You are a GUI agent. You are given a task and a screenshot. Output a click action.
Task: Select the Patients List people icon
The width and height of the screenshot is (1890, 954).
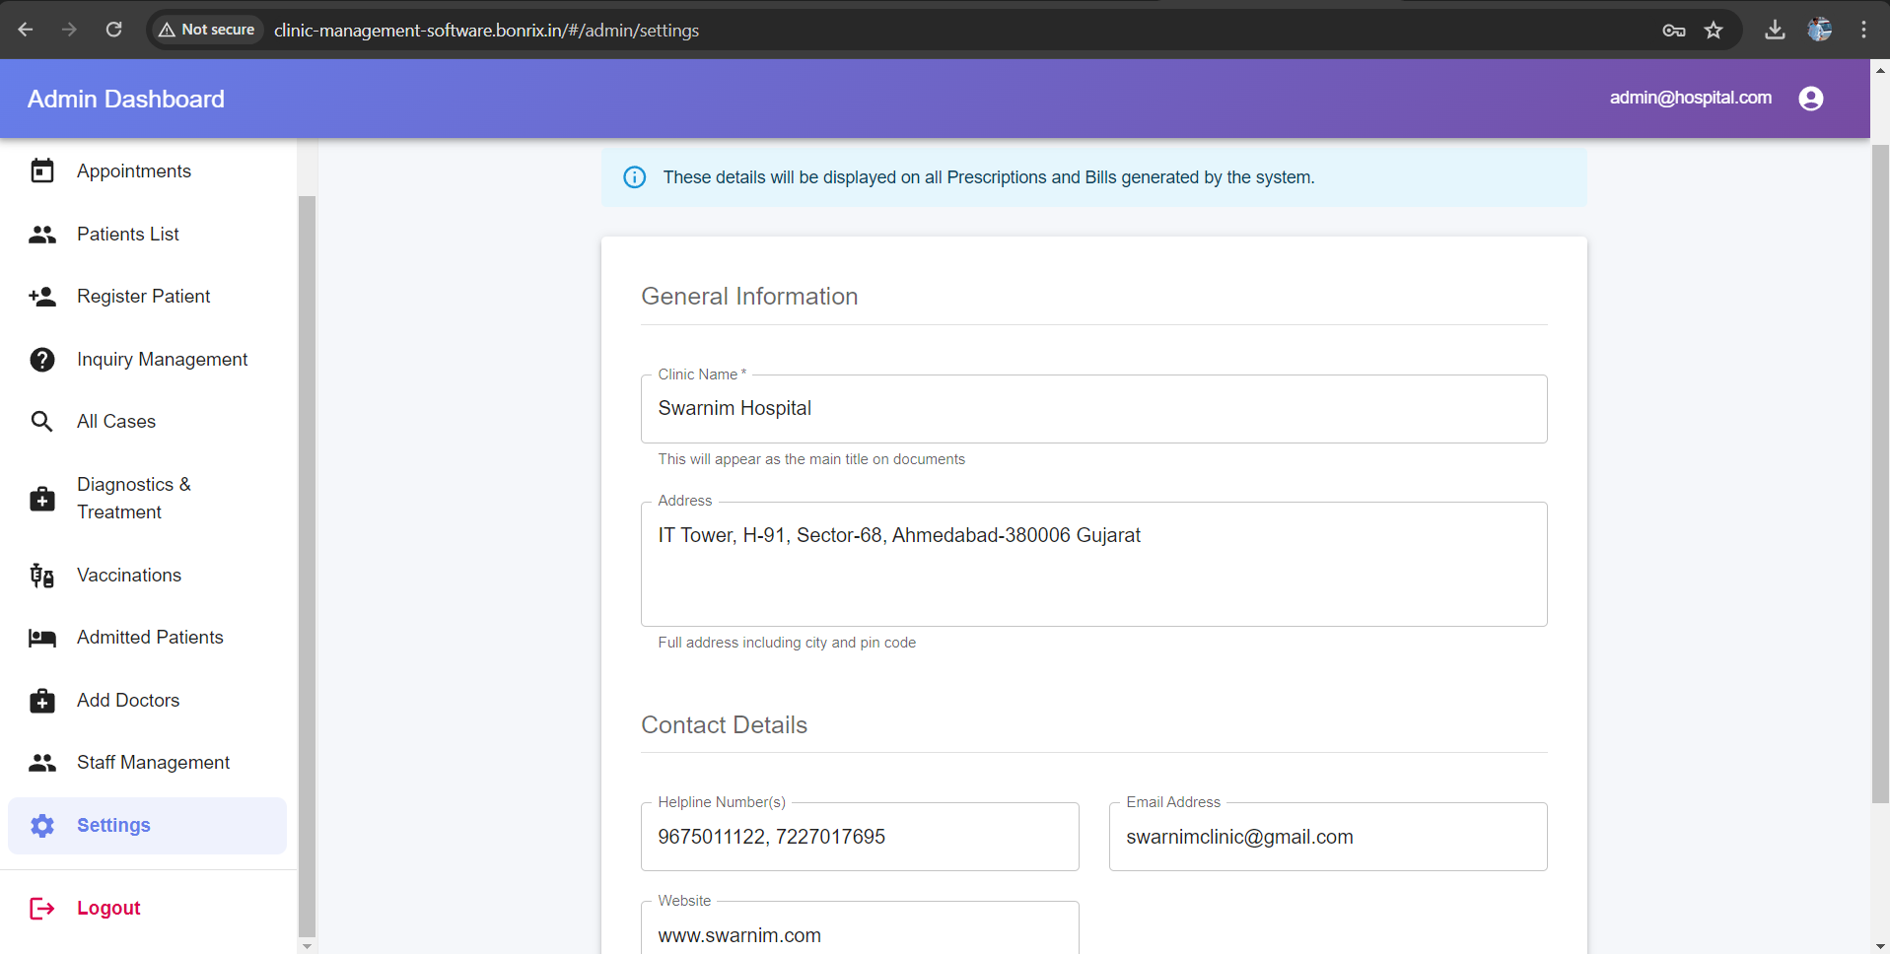click(42, 234)
